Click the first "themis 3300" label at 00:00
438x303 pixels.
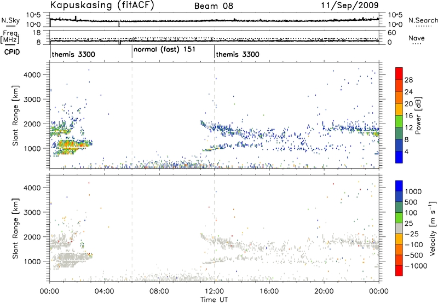click(x=73, y=54)
